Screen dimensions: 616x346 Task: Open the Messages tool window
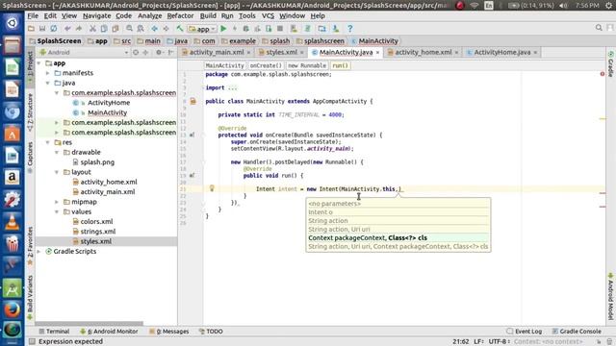pos(169,332)
